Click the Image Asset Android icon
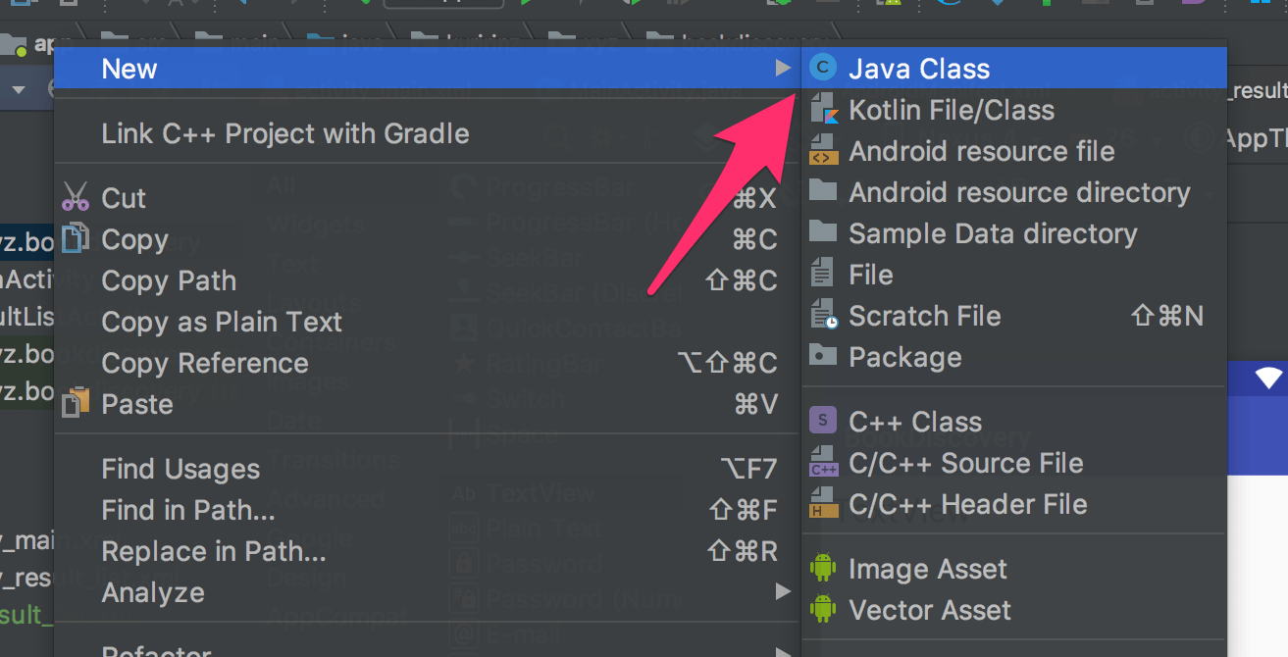This screenshot has height=657, width=1288. pyautogui.click(x=823, y=569)
